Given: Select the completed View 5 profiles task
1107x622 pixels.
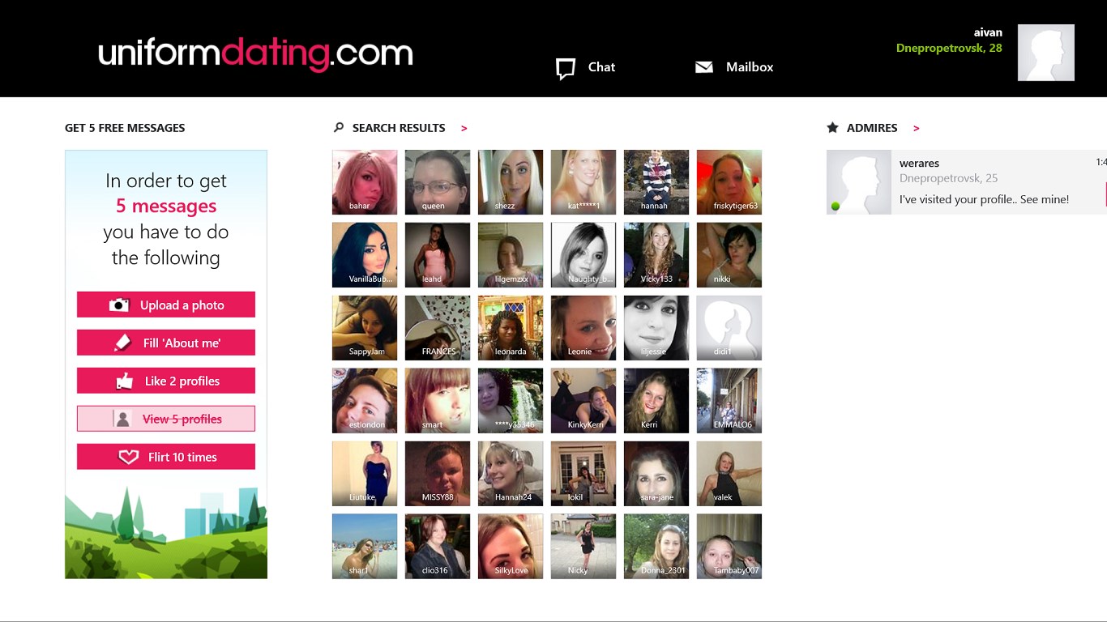Looking at the screenshot, I should (x=166, y=419).
